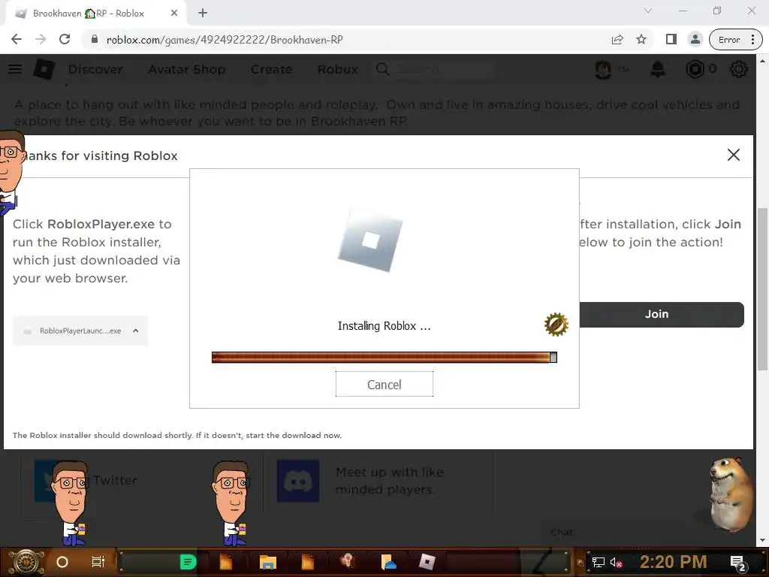Image resolution: width=769 pixels, height=577 pixels.
Task: Click the 2:20 PM clock
Action: tap(673, 562)
